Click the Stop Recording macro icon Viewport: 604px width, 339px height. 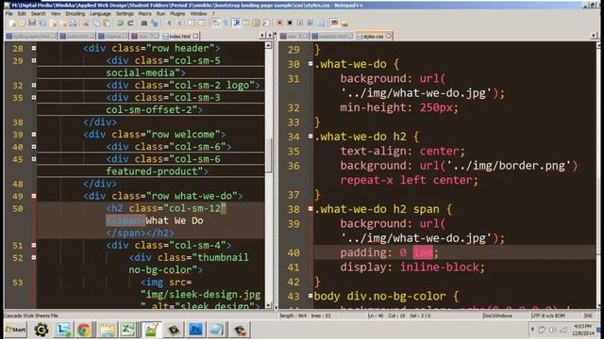tap(290, 23)
